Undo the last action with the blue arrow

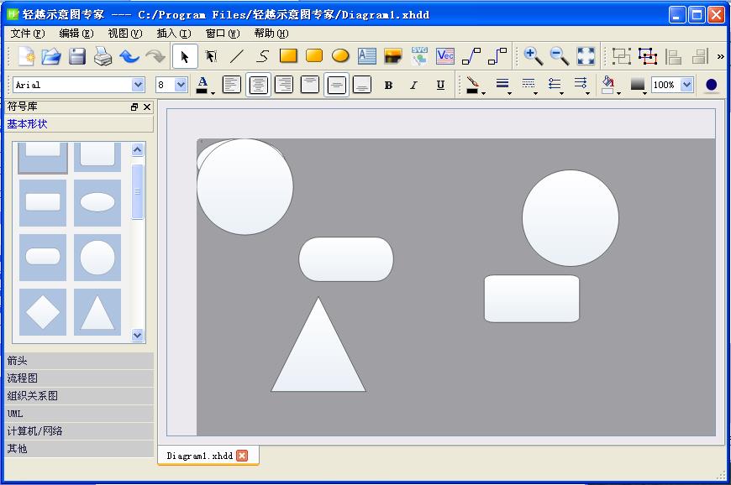click(129, 57)
